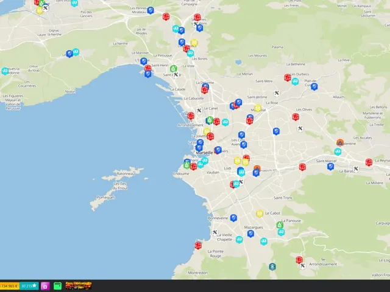The height and width of the screenshot is (292, 390).
Task: Click the La Treille label
Action: pyautogui.click(x=377, y=125)
